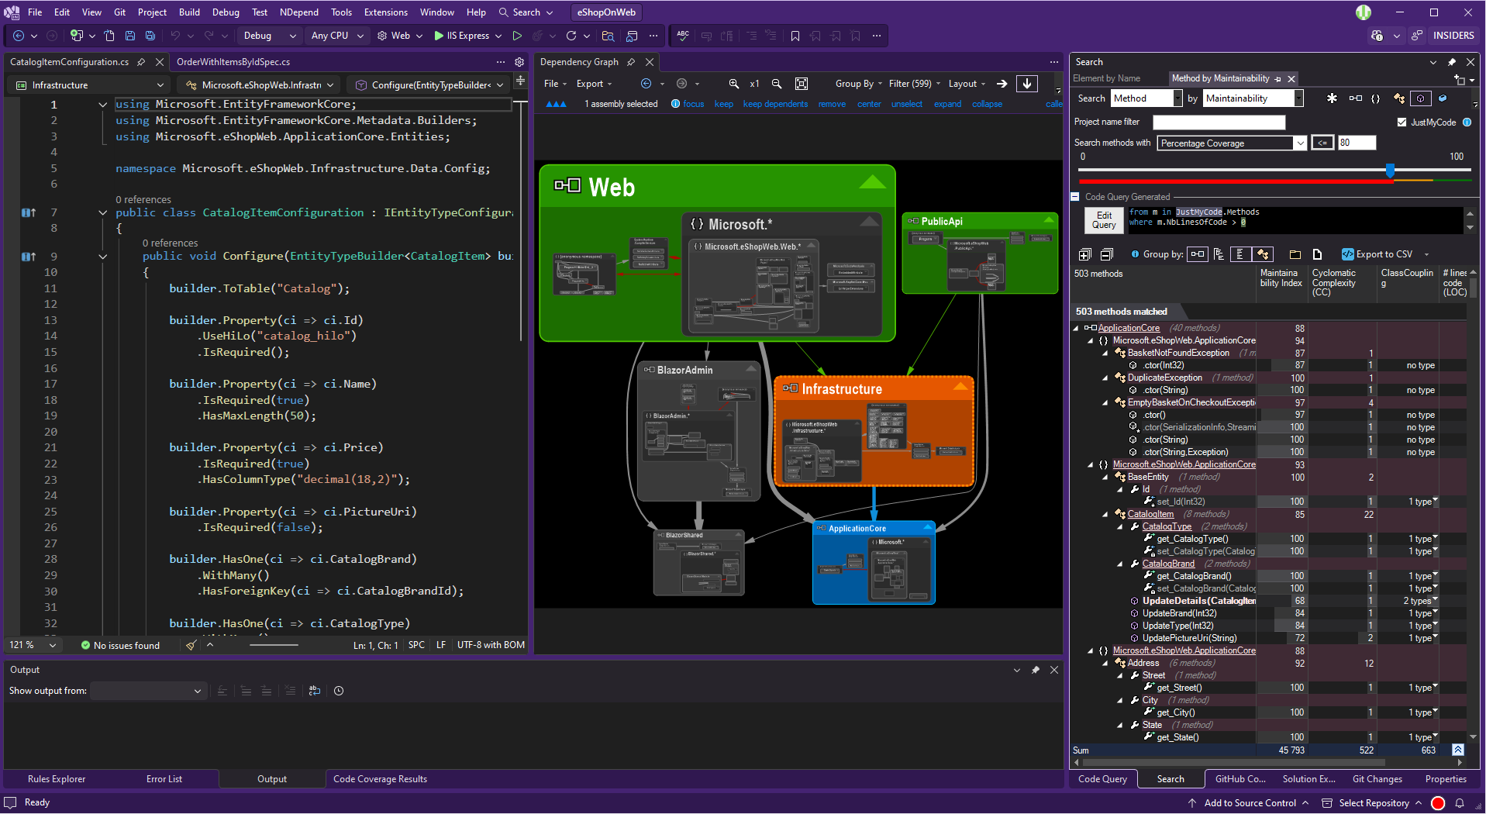Click the asterisk icon in Search panel
The image size is (1486, 814).
[x=1332, y=98]
